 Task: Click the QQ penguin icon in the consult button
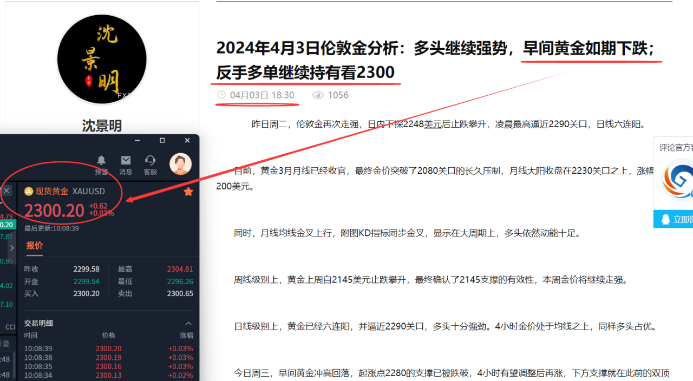(665, 219)
